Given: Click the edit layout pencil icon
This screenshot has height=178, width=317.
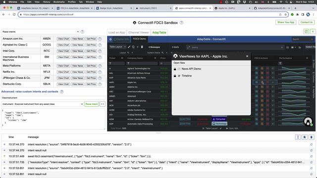Looking at the screenshot, I should click(x=129, y=47).
